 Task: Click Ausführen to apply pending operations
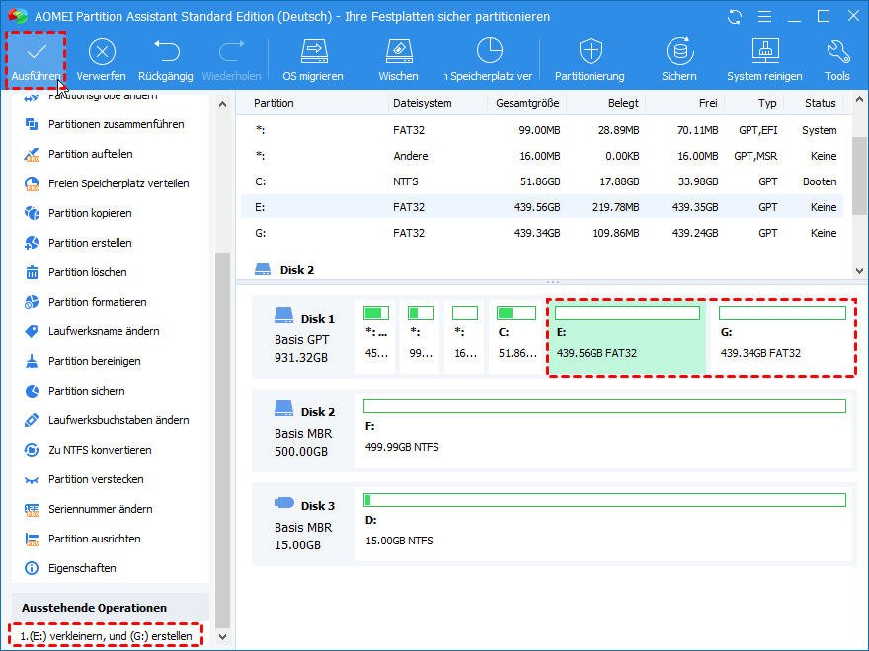pos(36,60)
